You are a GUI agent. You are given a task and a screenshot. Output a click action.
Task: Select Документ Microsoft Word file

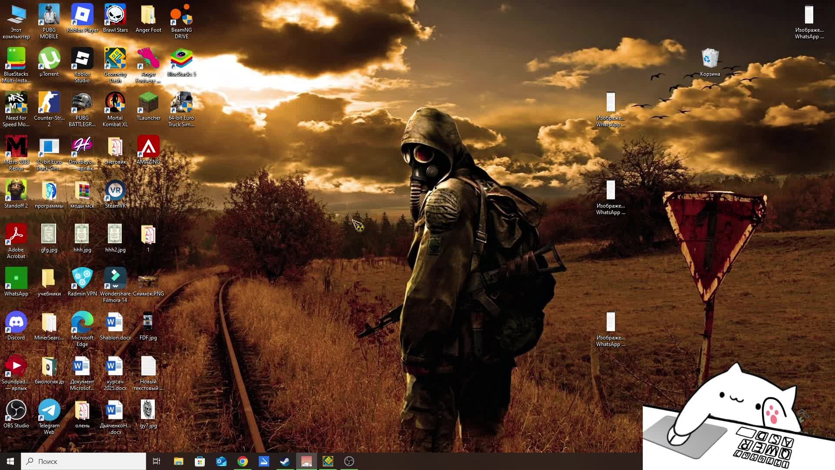[x=82, y=373]
